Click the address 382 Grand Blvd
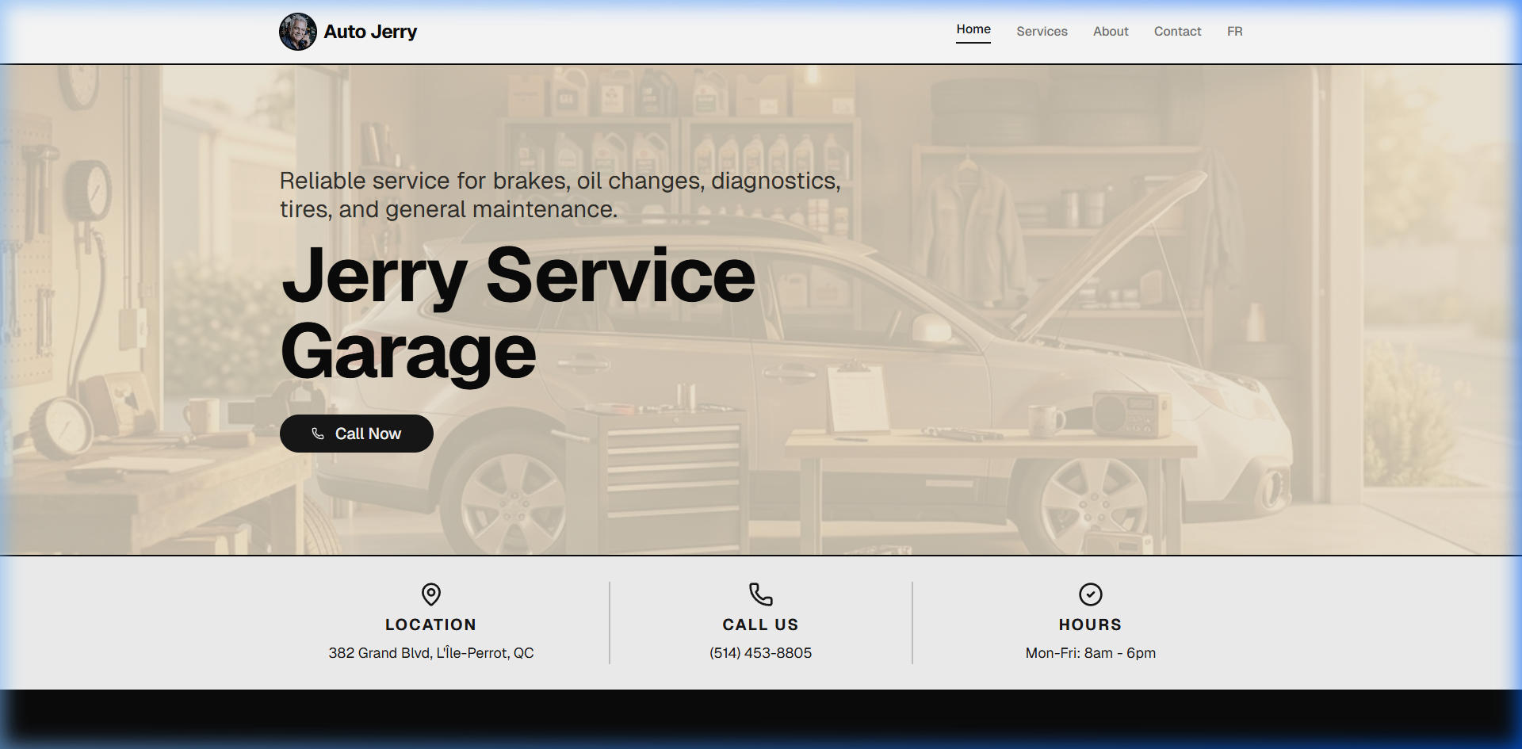 click(431, 653)
